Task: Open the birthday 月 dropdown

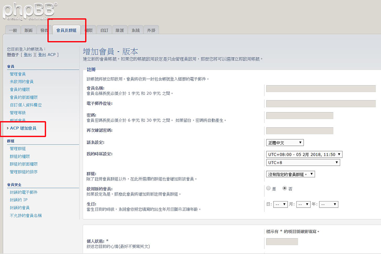Action: 304,204
